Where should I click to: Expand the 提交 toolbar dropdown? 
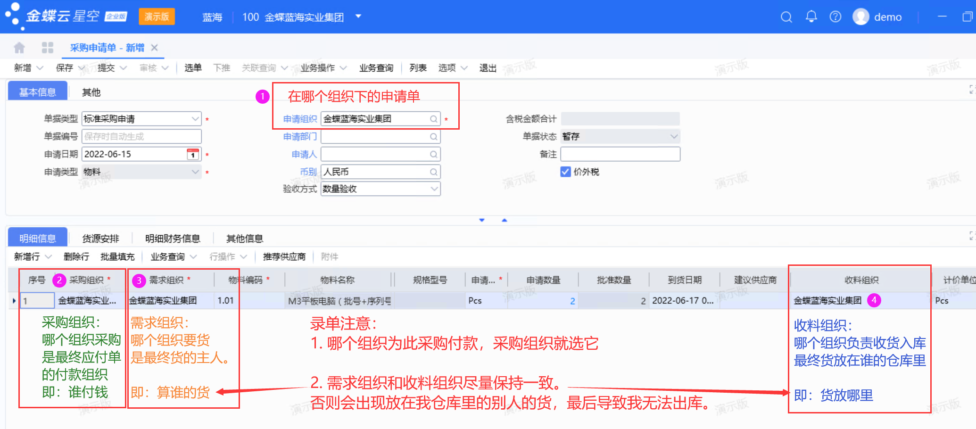124,68
